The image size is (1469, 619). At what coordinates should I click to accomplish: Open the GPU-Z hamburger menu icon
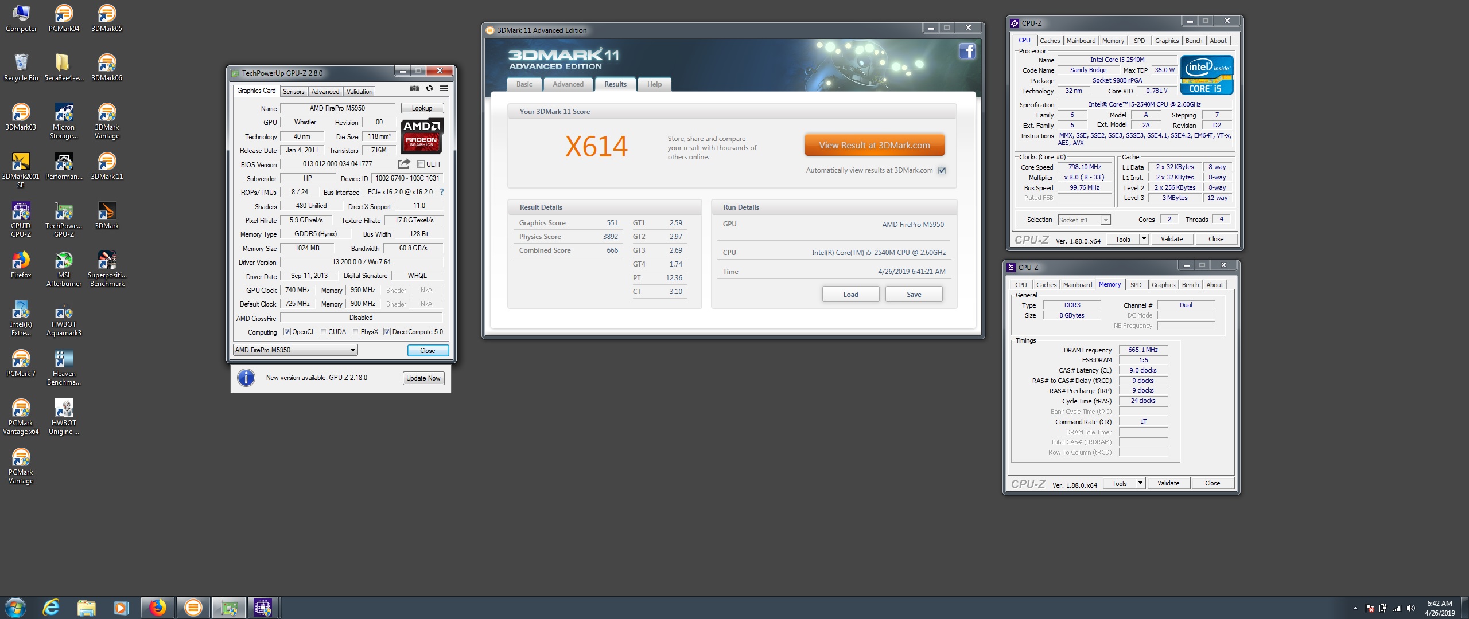(x=444, y=88)
